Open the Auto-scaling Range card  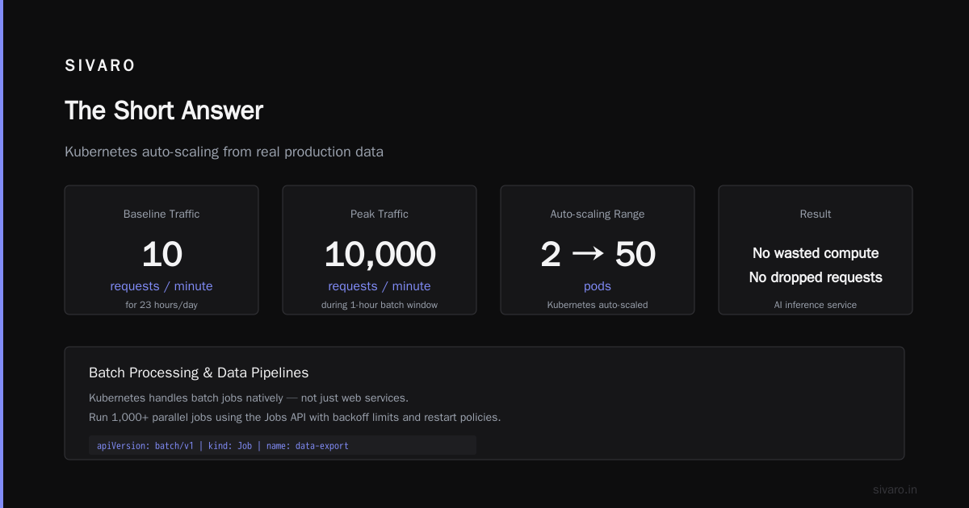point(598,250)
